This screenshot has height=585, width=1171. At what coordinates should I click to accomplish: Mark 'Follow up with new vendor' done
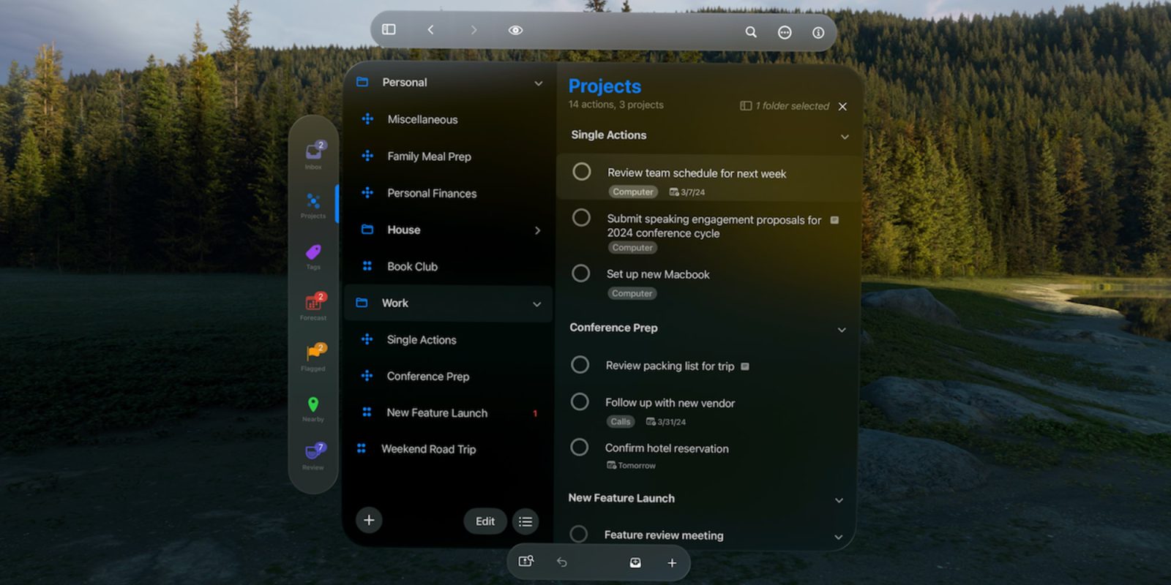(580, 401)
